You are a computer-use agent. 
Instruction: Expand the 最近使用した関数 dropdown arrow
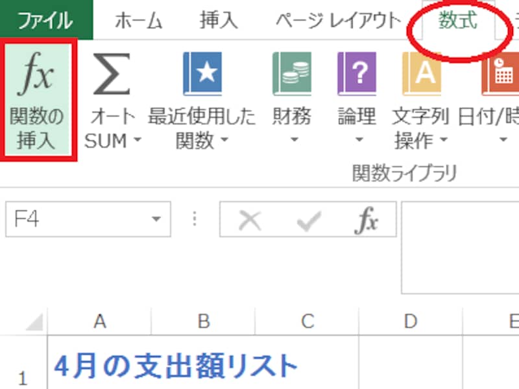(x=224, y=139)
